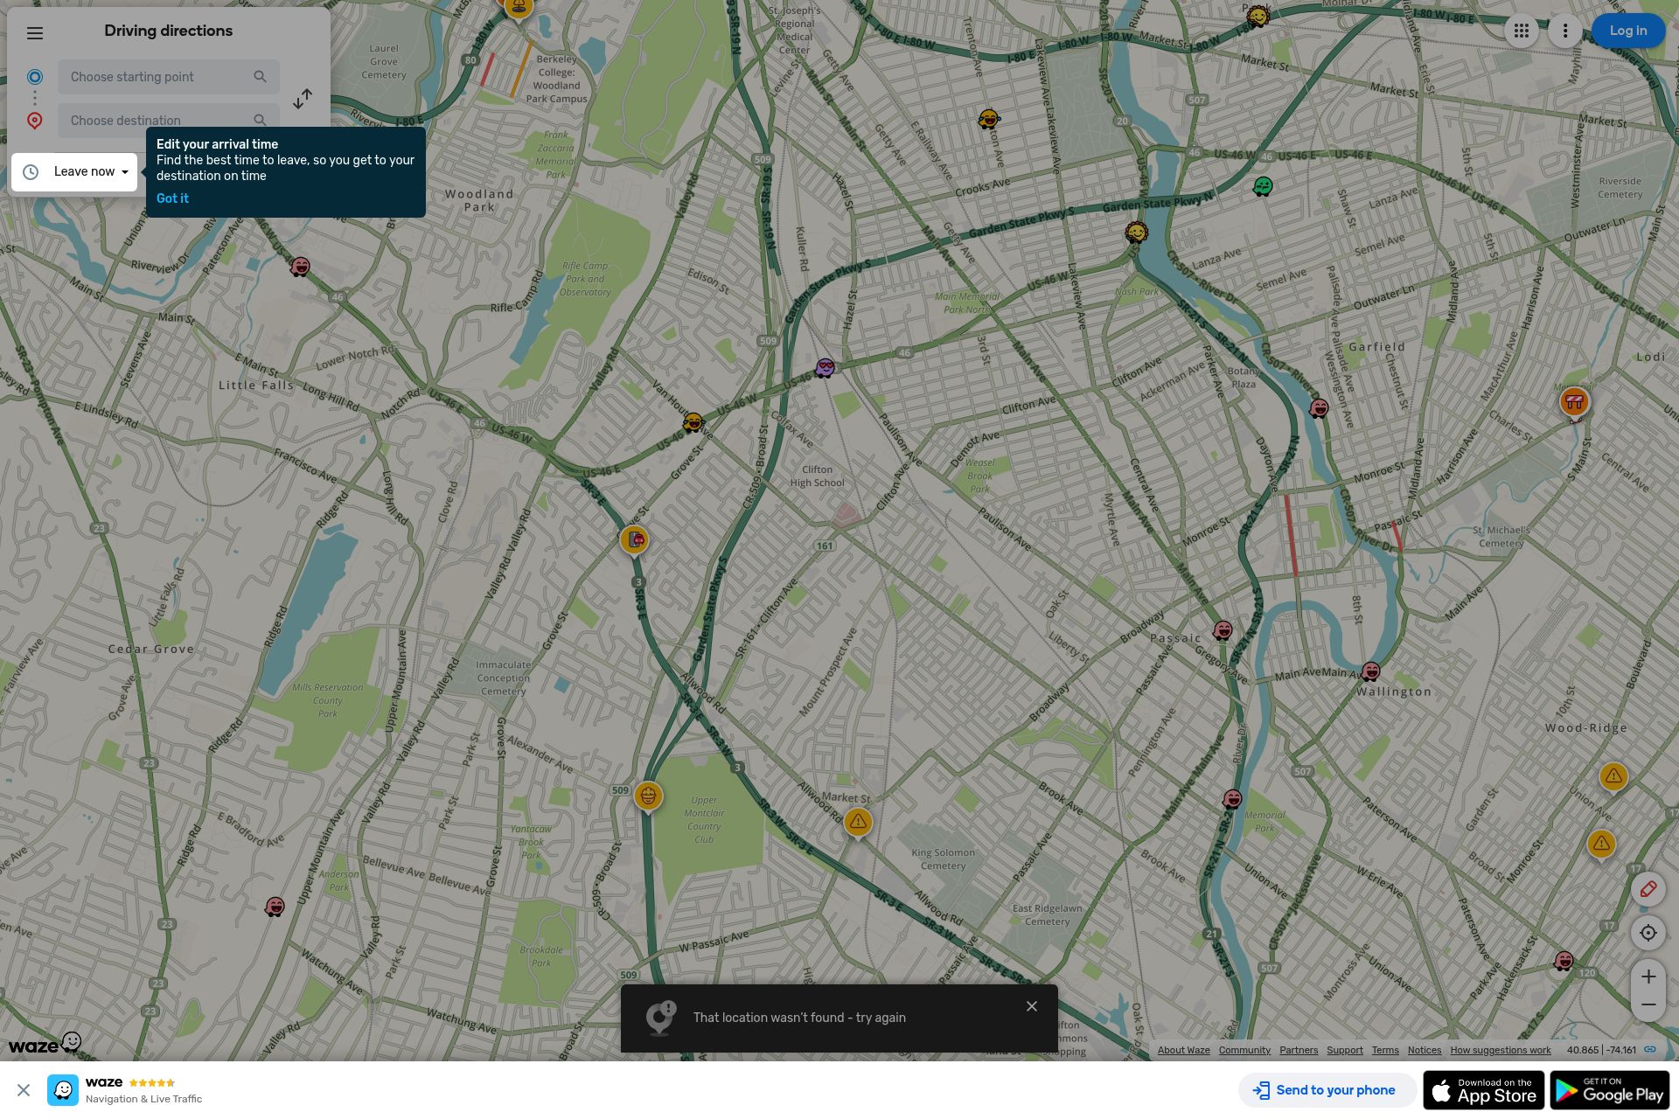Open the Google Play download badge
Image resolution: width=1679 pixels, height=1119 pixels.
coord(1609,1090)
